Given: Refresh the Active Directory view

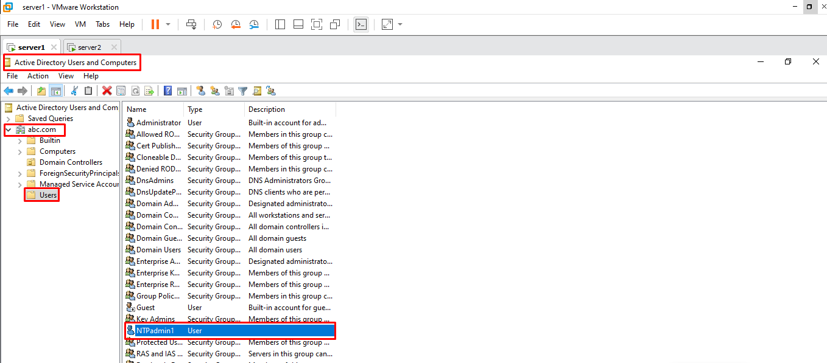Looking at the screenshot, I should click(135, 91).
